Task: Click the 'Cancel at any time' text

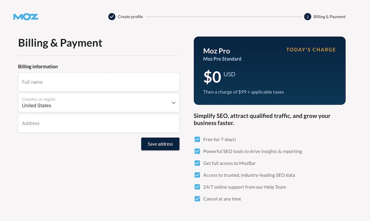Action: pos(222,199)
